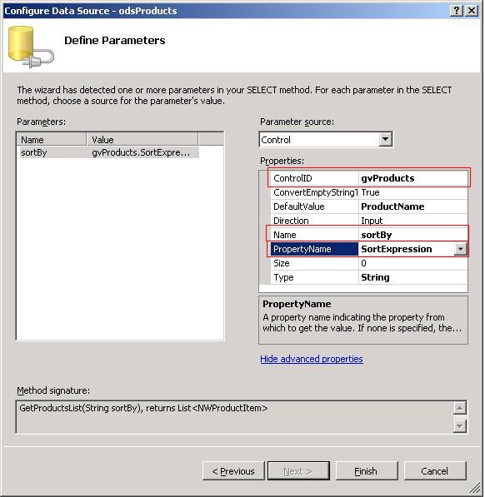Close the Configure Data Source dialog

[x=472, y=11]
